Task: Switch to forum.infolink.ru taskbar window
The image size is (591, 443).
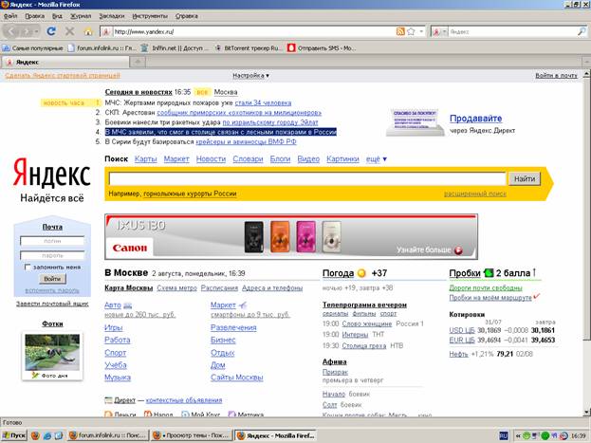Action: (107, 435)
